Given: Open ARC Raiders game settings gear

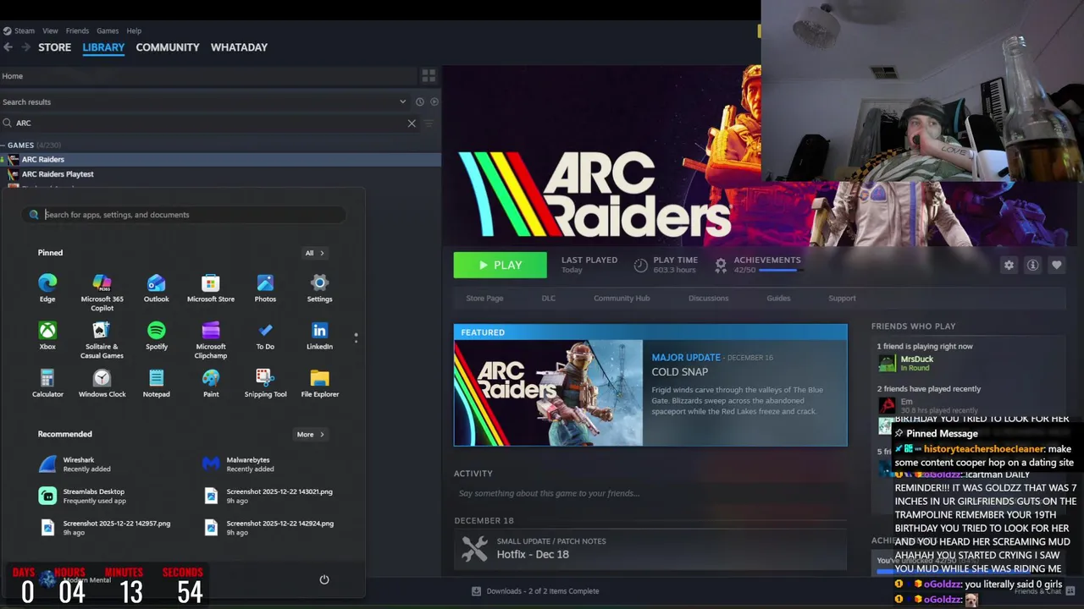Looking at the screenshot, I should [x=1009, y=265].
